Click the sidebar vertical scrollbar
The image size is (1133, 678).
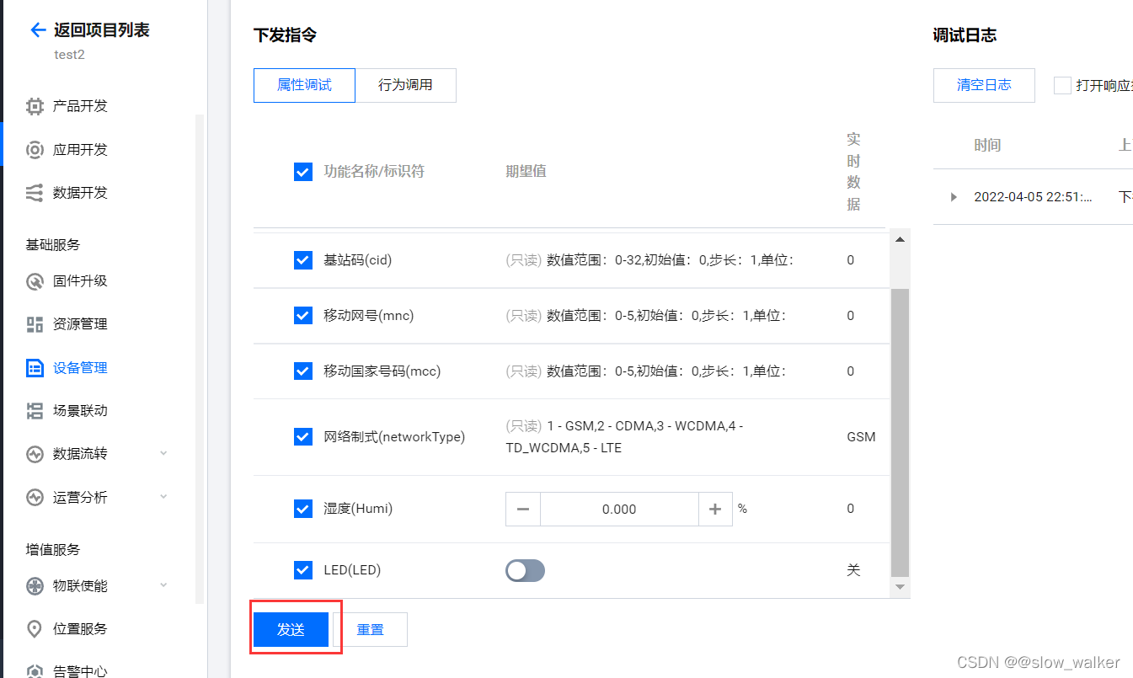tap(200, 360)
